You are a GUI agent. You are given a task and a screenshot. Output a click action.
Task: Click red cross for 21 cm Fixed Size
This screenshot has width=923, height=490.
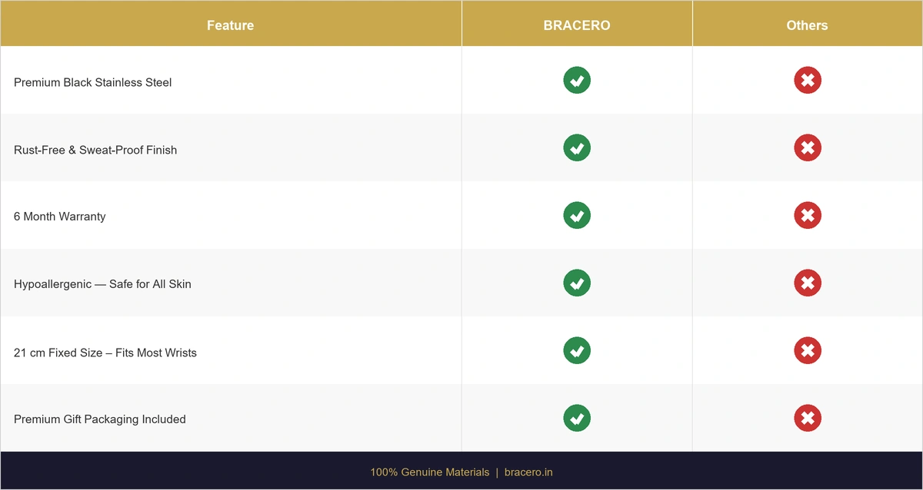point(808,350)
